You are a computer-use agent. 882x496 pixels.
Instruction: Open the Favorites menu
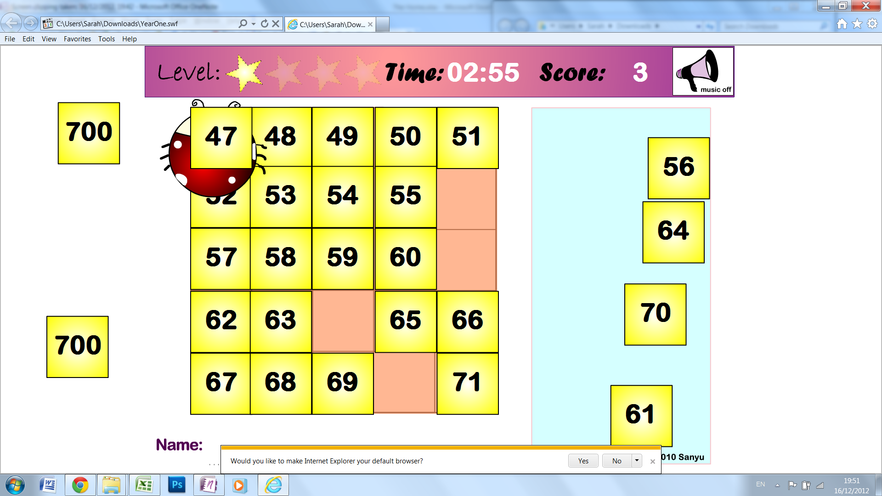[77, 39]
